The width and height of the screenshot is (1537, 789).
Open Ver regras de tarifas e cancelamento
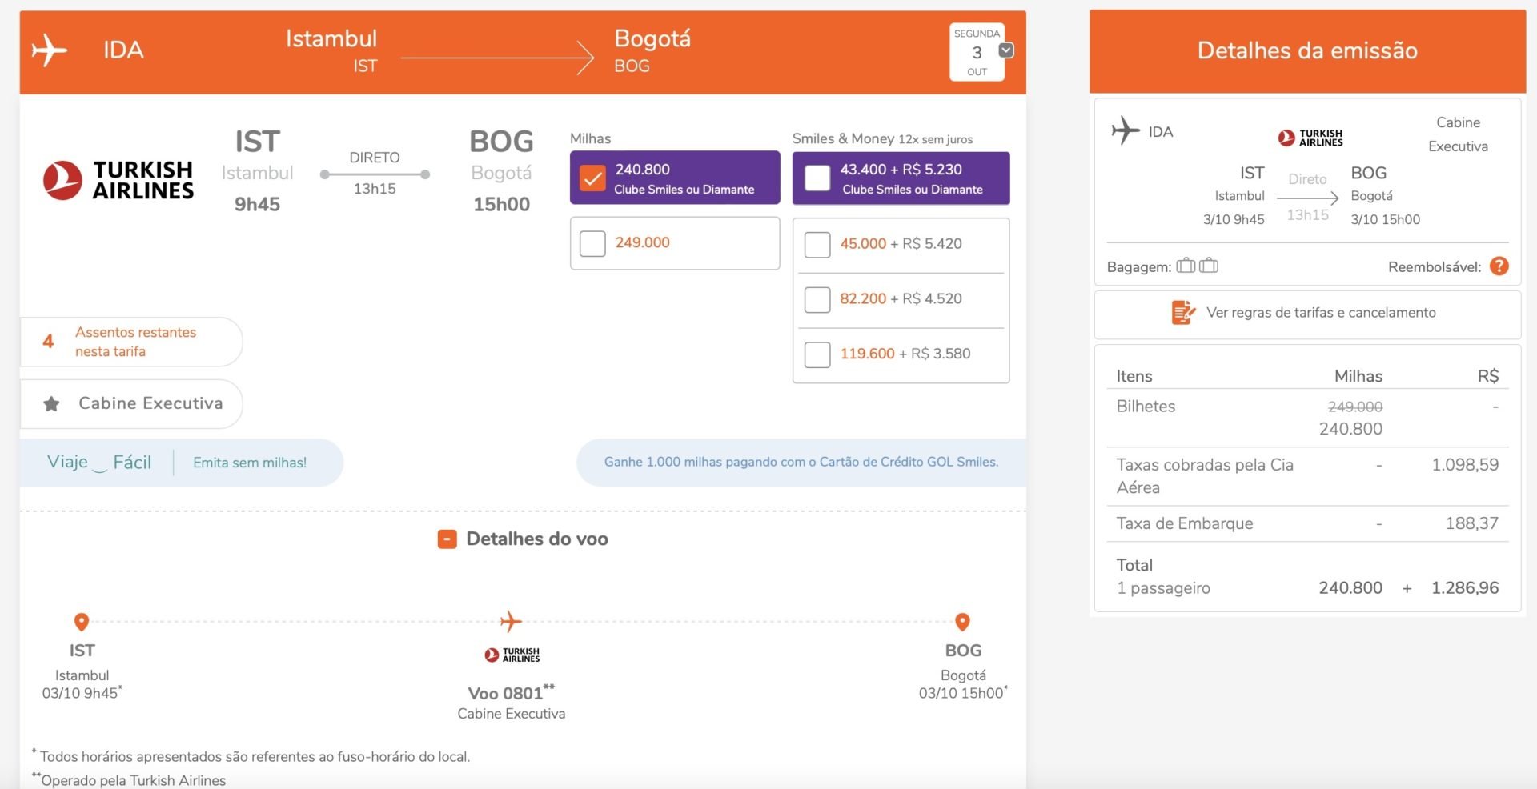click(1321, 313)
